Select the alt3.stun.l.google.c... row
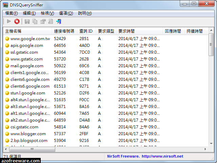Image resolution: width=217 pixels, height=163 pixels. pos(105,107)
